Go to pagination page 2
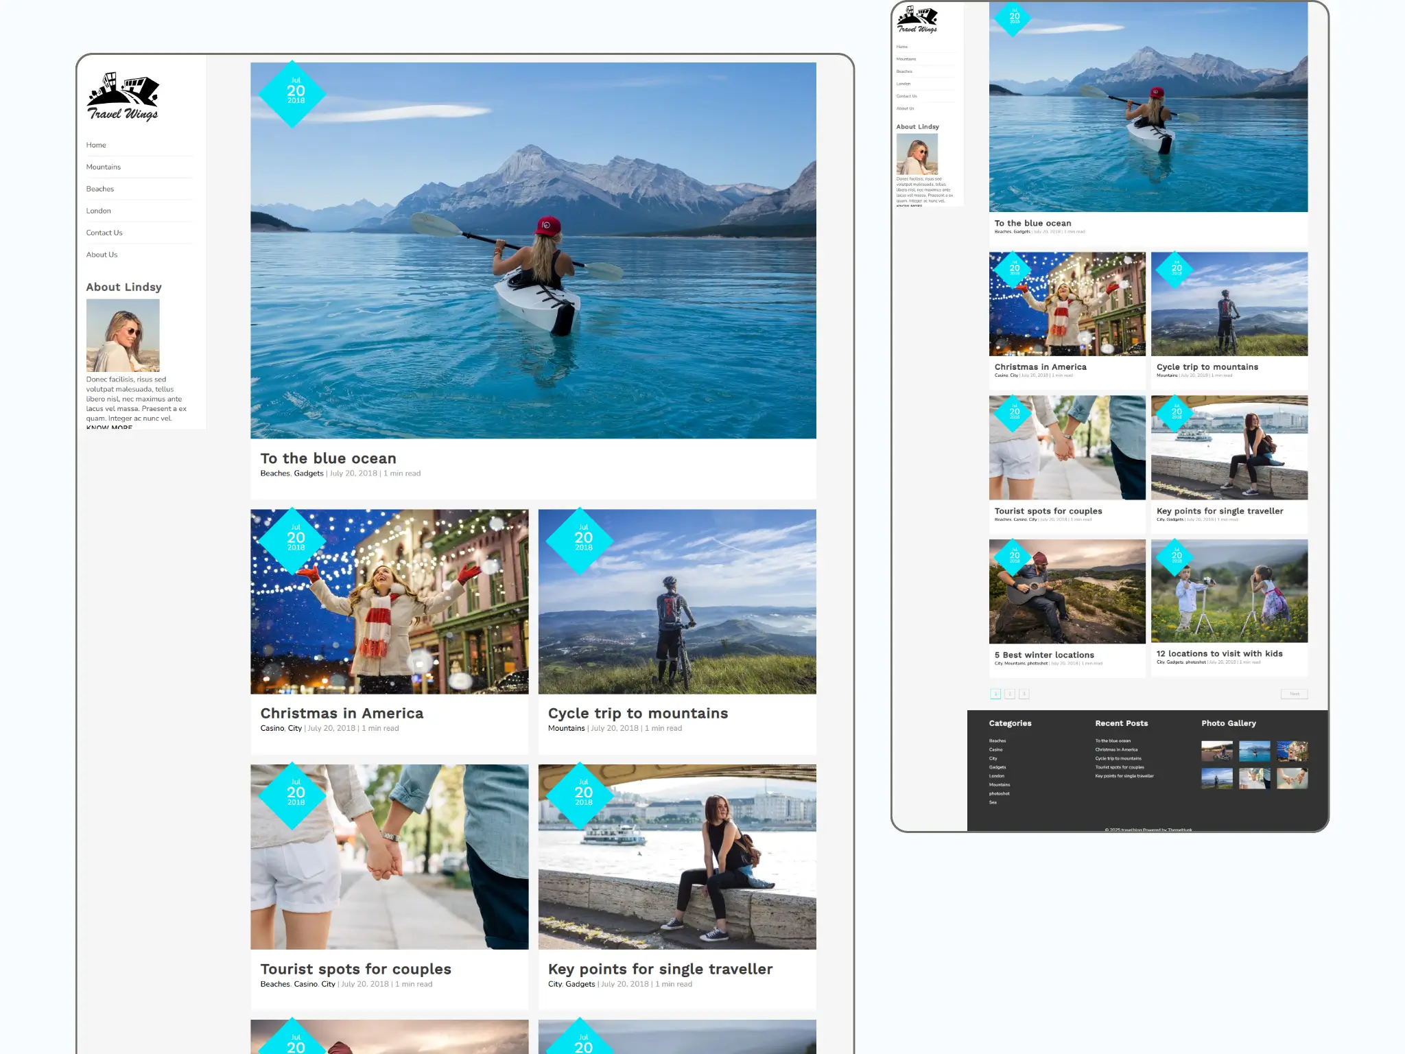The height and width of the screenshot is (1054, 1405). click(x=1010, y=694)
